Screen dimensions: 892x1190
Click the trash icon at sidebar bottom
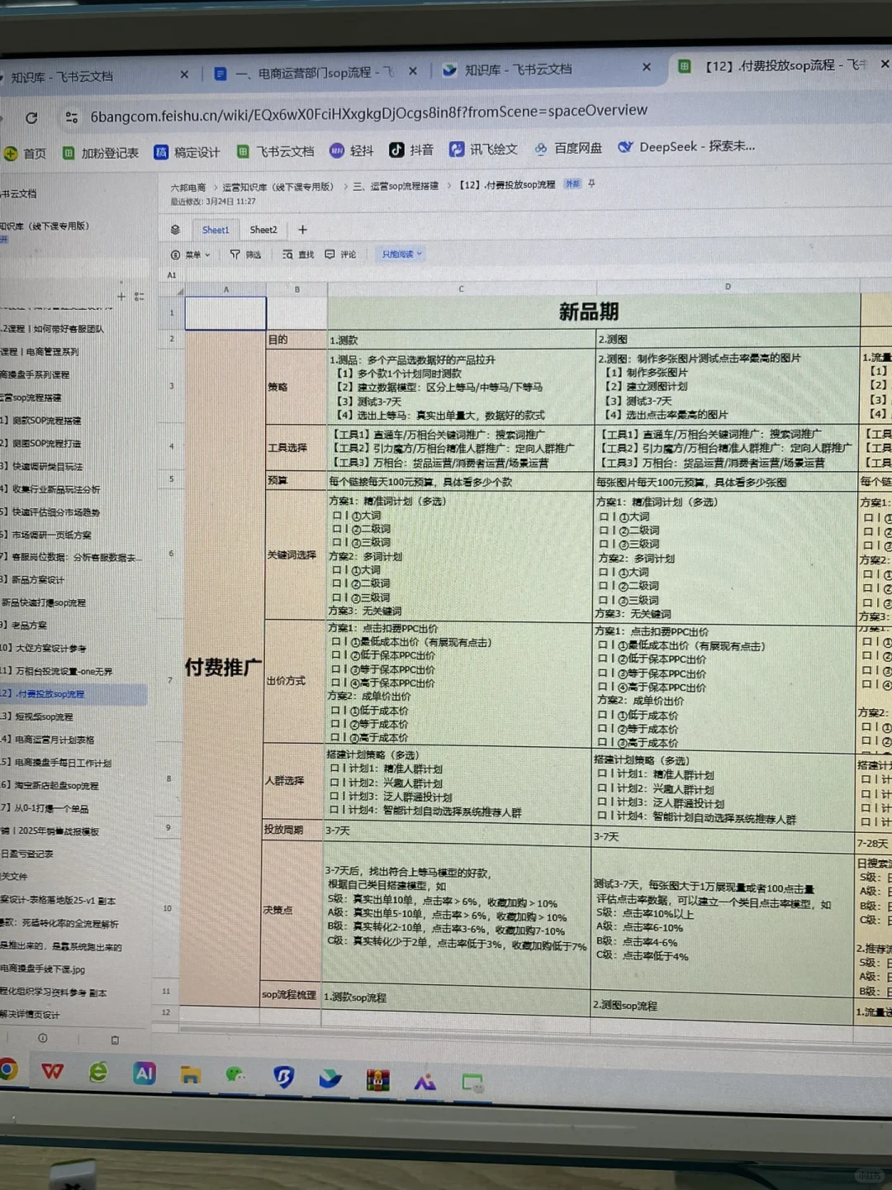pyautogui.click(x=115, y=1040)
